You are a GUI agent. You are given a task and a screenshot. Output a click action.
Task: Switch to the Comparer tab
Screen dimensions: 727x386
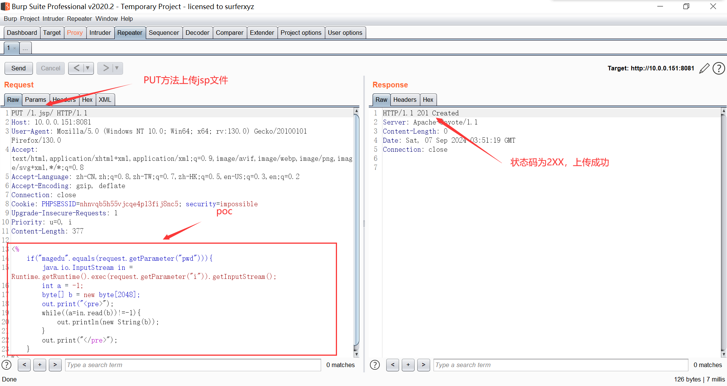coord(229,33)
